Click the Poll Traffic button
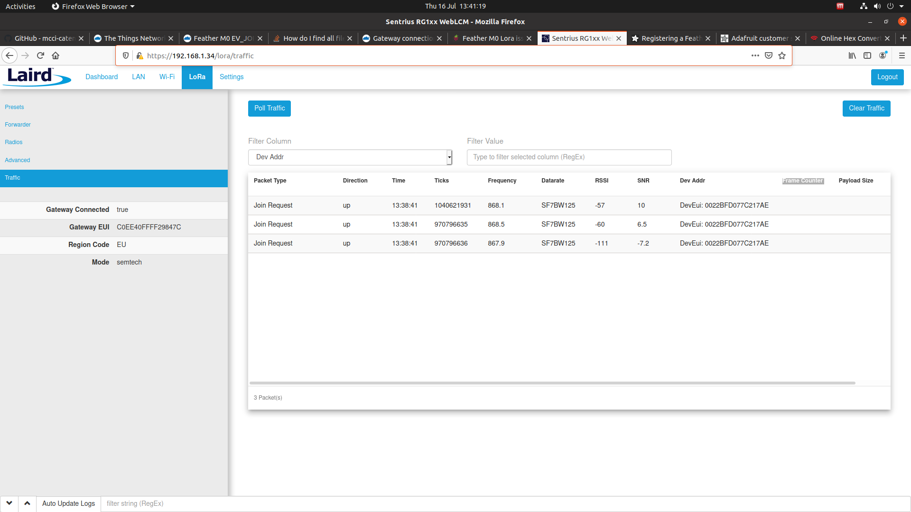Viewport: 911px width, 512px height. pyautogui.click(x=270, y=108)
